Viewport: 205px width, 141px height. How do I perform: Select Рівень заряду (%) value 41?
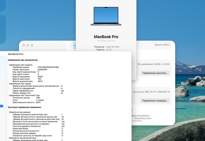62,93
